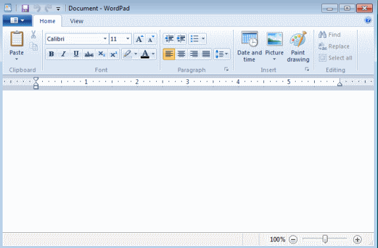Decrease indent of paragraph
The image size is (378, 248).
169,39
